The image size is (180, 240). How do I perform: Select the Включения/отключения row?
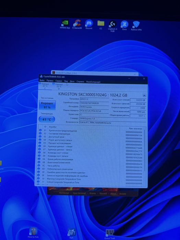click(x=90, y=163)
